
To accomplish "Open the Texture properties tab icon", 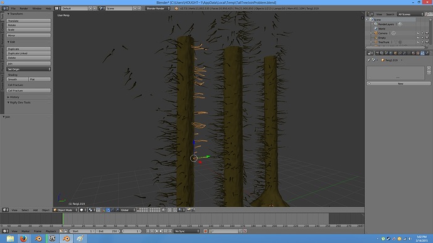I will tap(418, 53).
